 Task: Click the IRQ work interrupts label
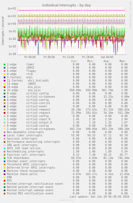(22, 145)
